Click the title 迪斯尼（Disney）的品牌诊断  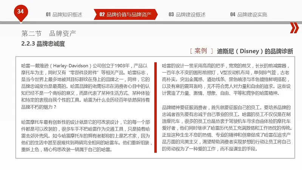pos(255,51)
